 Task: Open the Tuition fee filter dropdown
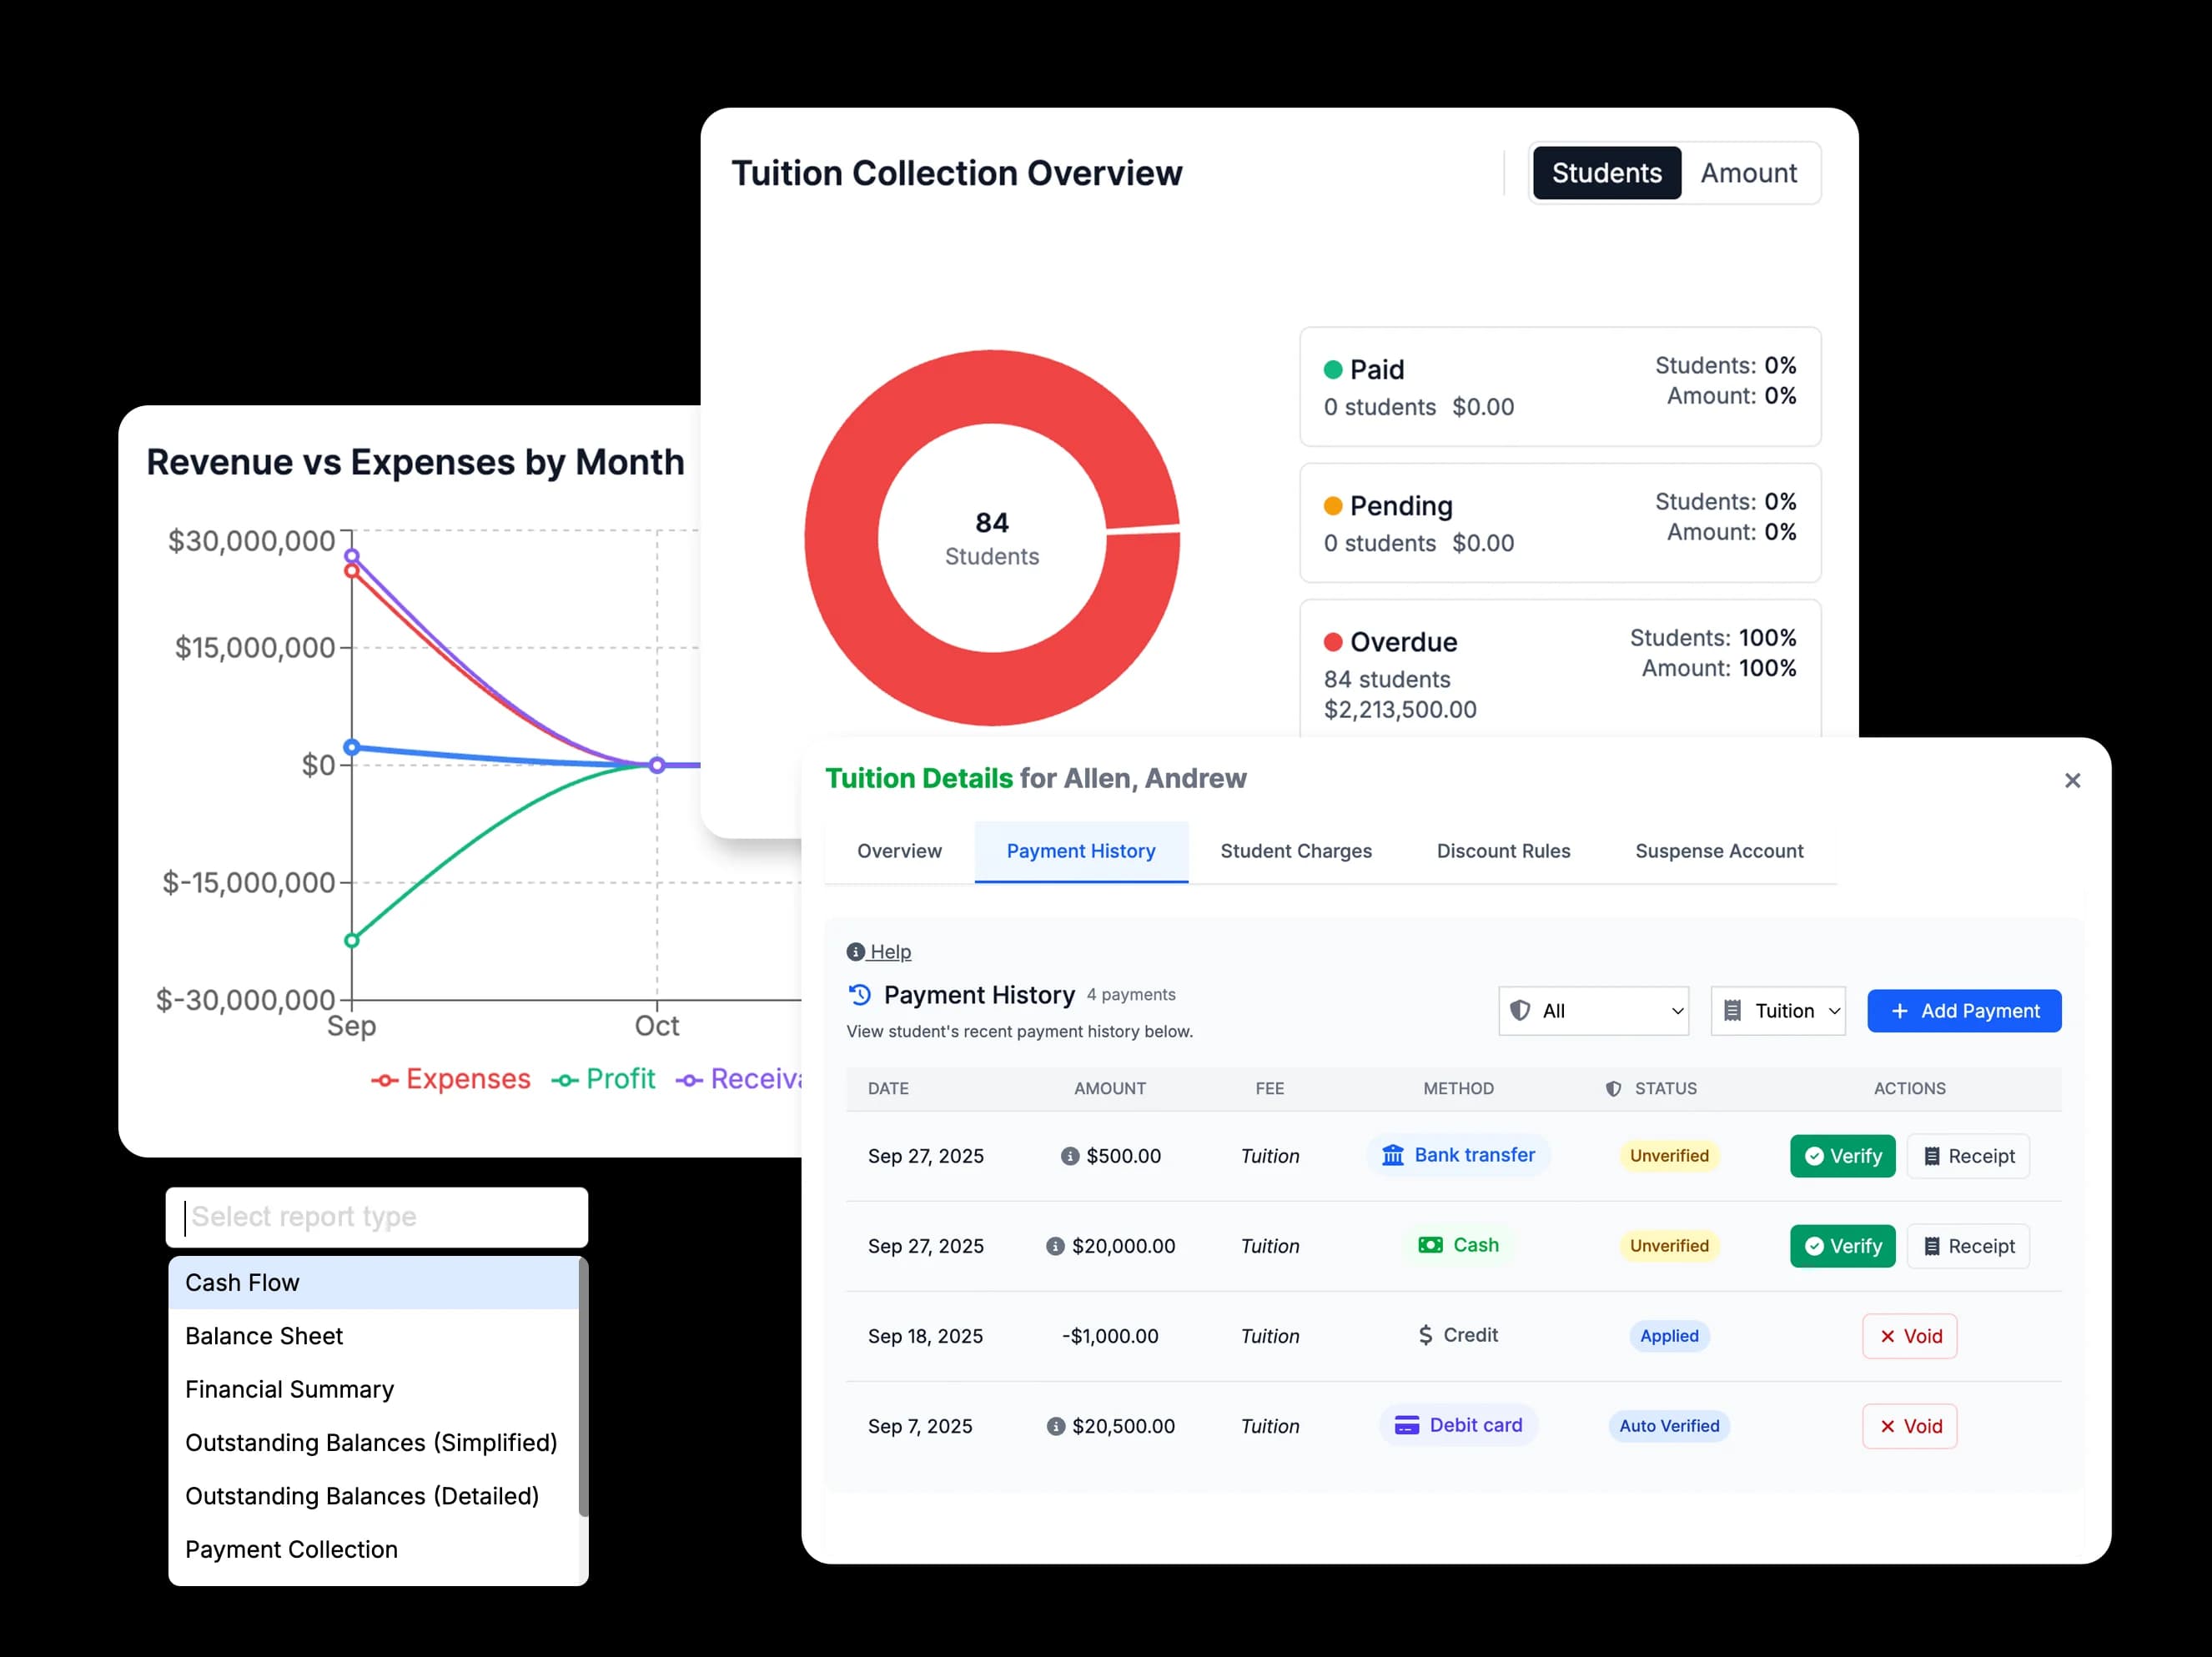(x=1777, y=1011)
